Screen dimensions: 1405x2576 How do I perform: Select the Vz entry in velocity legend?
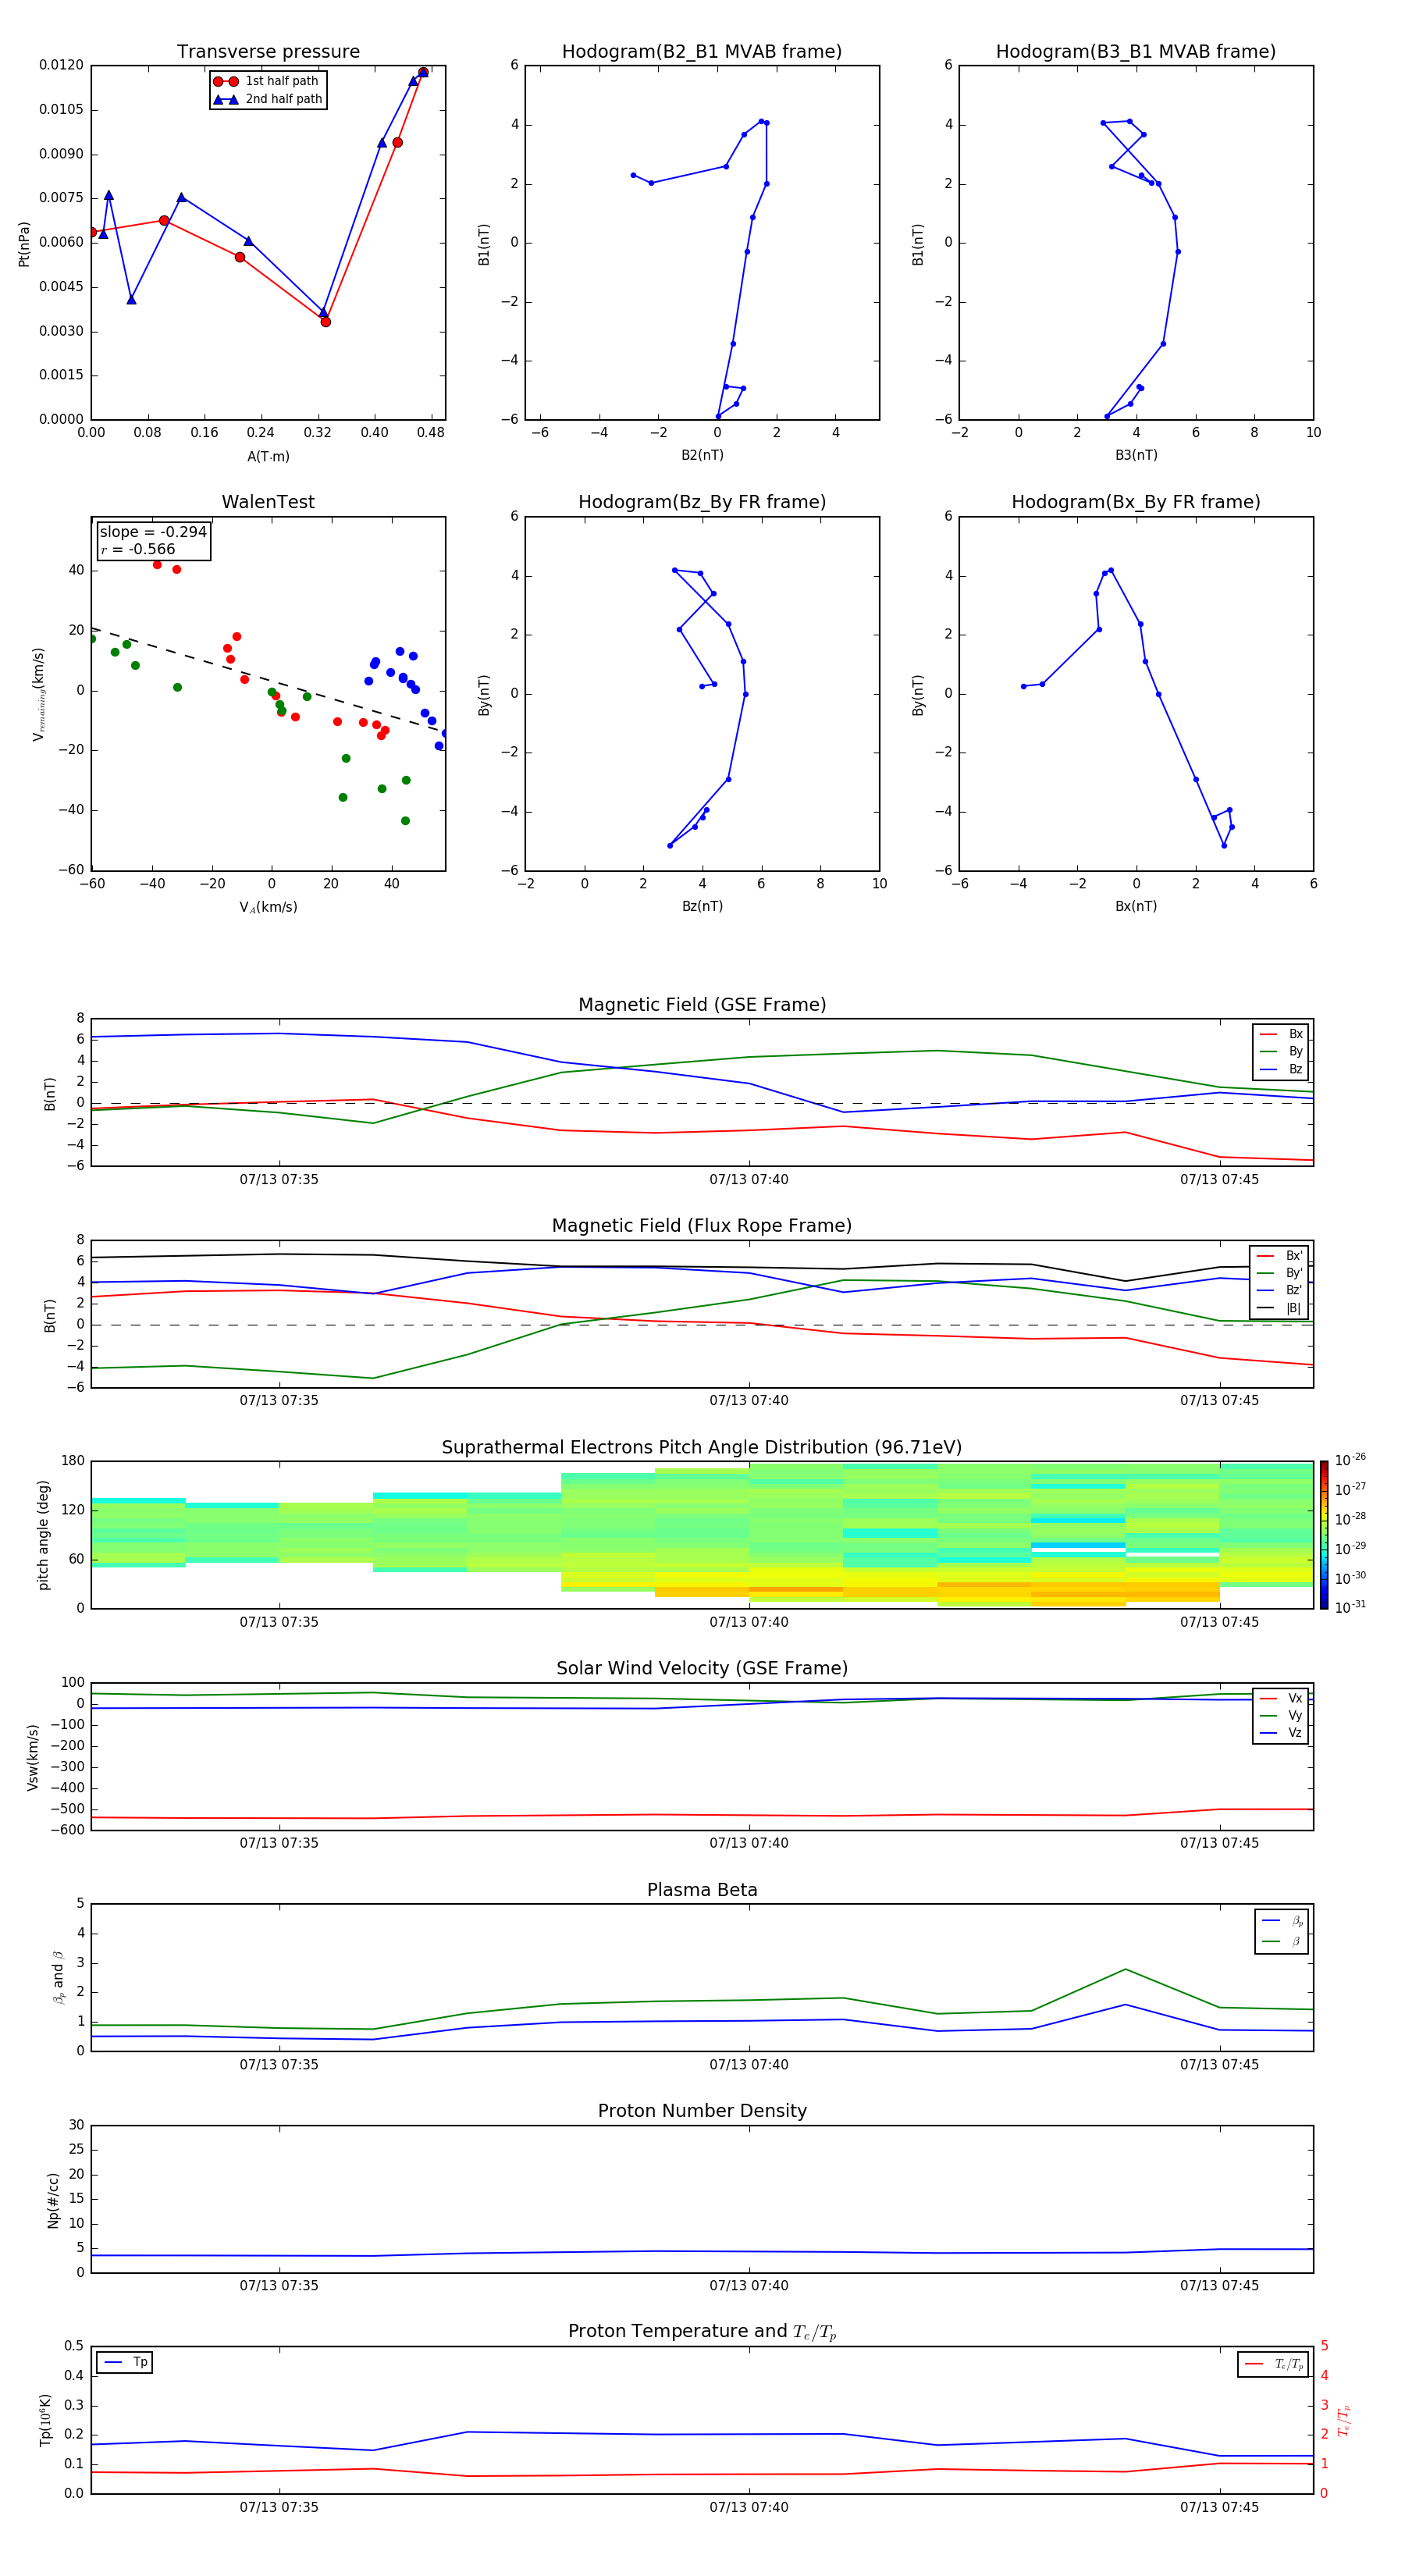(1281, 1733)
